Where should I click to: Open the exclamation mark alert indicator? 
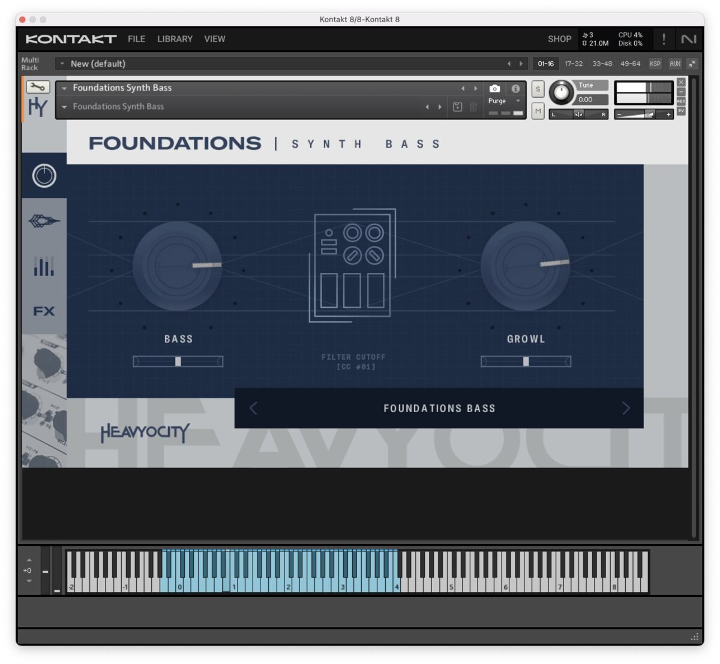(x=664, y=39)
